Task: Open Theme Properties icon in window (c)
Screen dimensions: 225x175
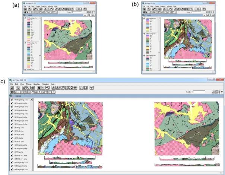Action: point(24,88)
